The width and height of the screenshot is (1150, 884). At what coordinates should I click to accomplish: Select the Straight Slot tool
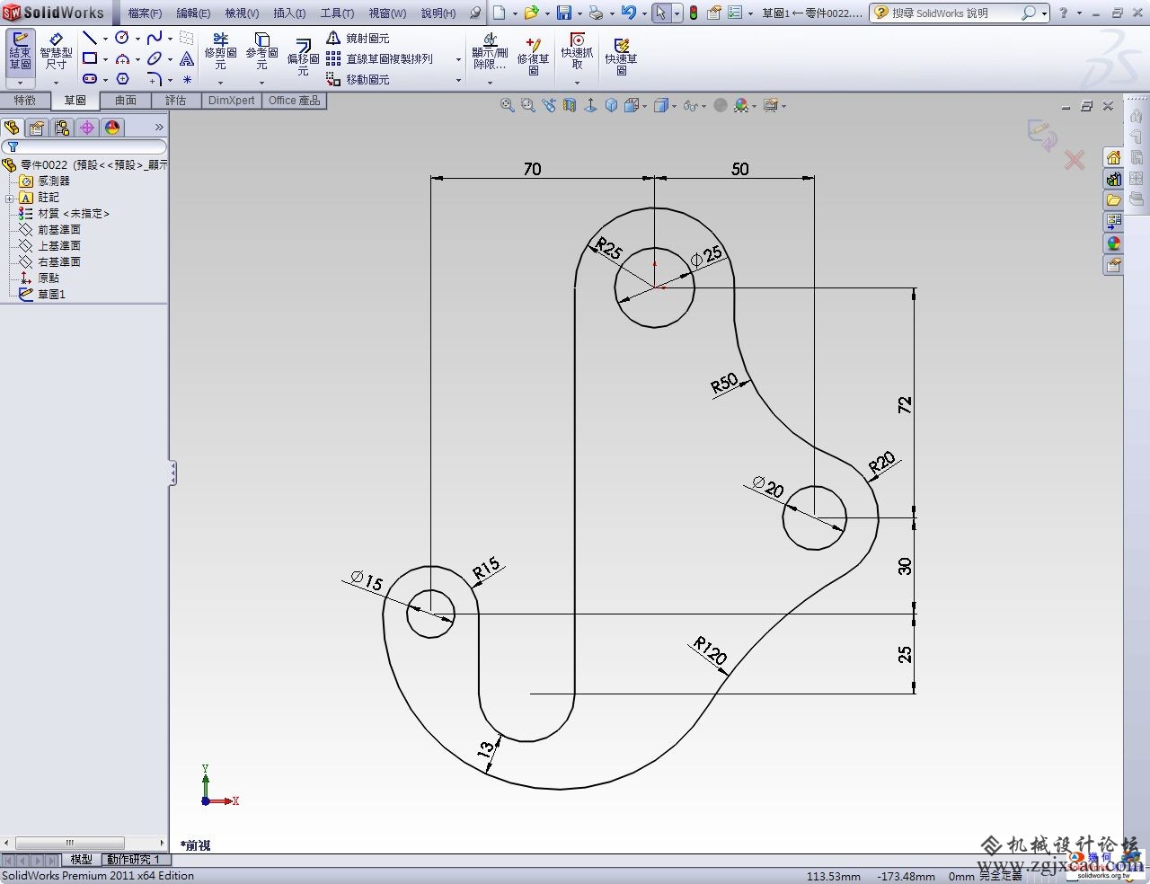point(90,79)
